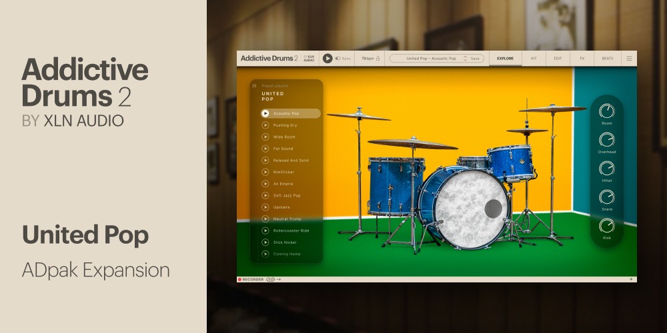Click the preset up/down stepper arrows
This screenshot has width=667, height=333.
[465, 59]
